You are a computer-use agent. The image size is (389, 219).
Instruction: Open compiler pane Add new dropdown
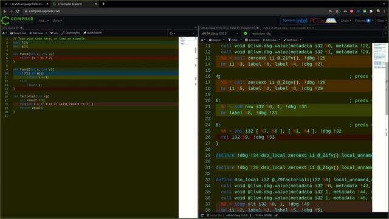(x=271, y=40)
